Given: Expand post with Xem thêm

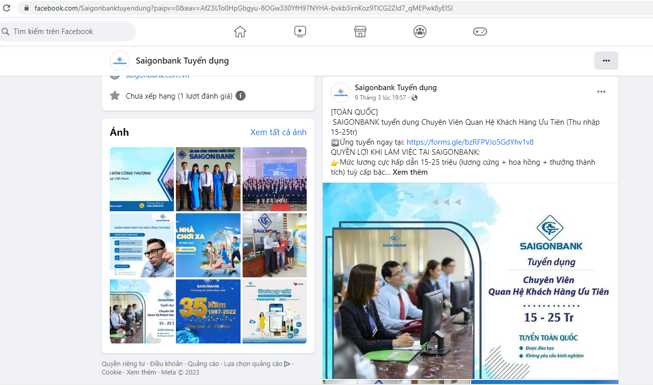Looking at the screenshot, I should pos(410,172).
